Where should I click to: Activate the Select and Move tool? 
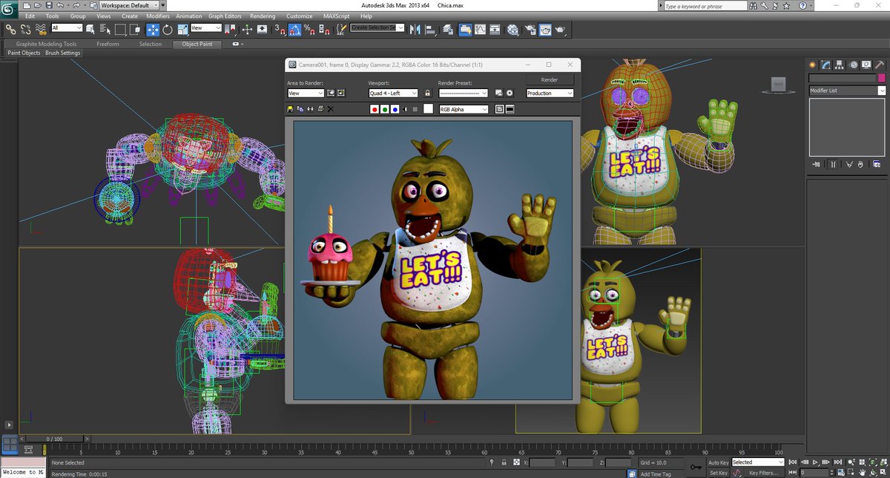tap(153, 29)
